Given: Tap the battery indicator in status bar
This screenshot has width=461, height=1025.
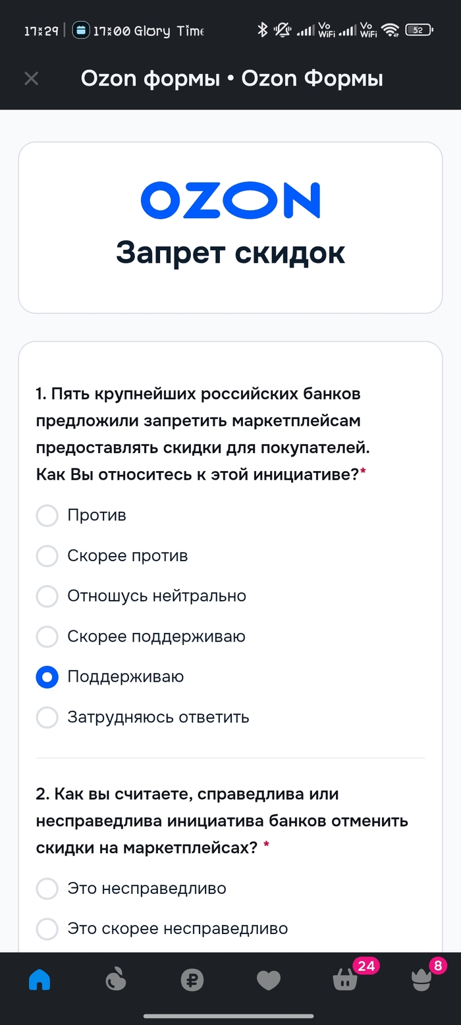Looking at the screenshot, I should [x=418, y=30].
